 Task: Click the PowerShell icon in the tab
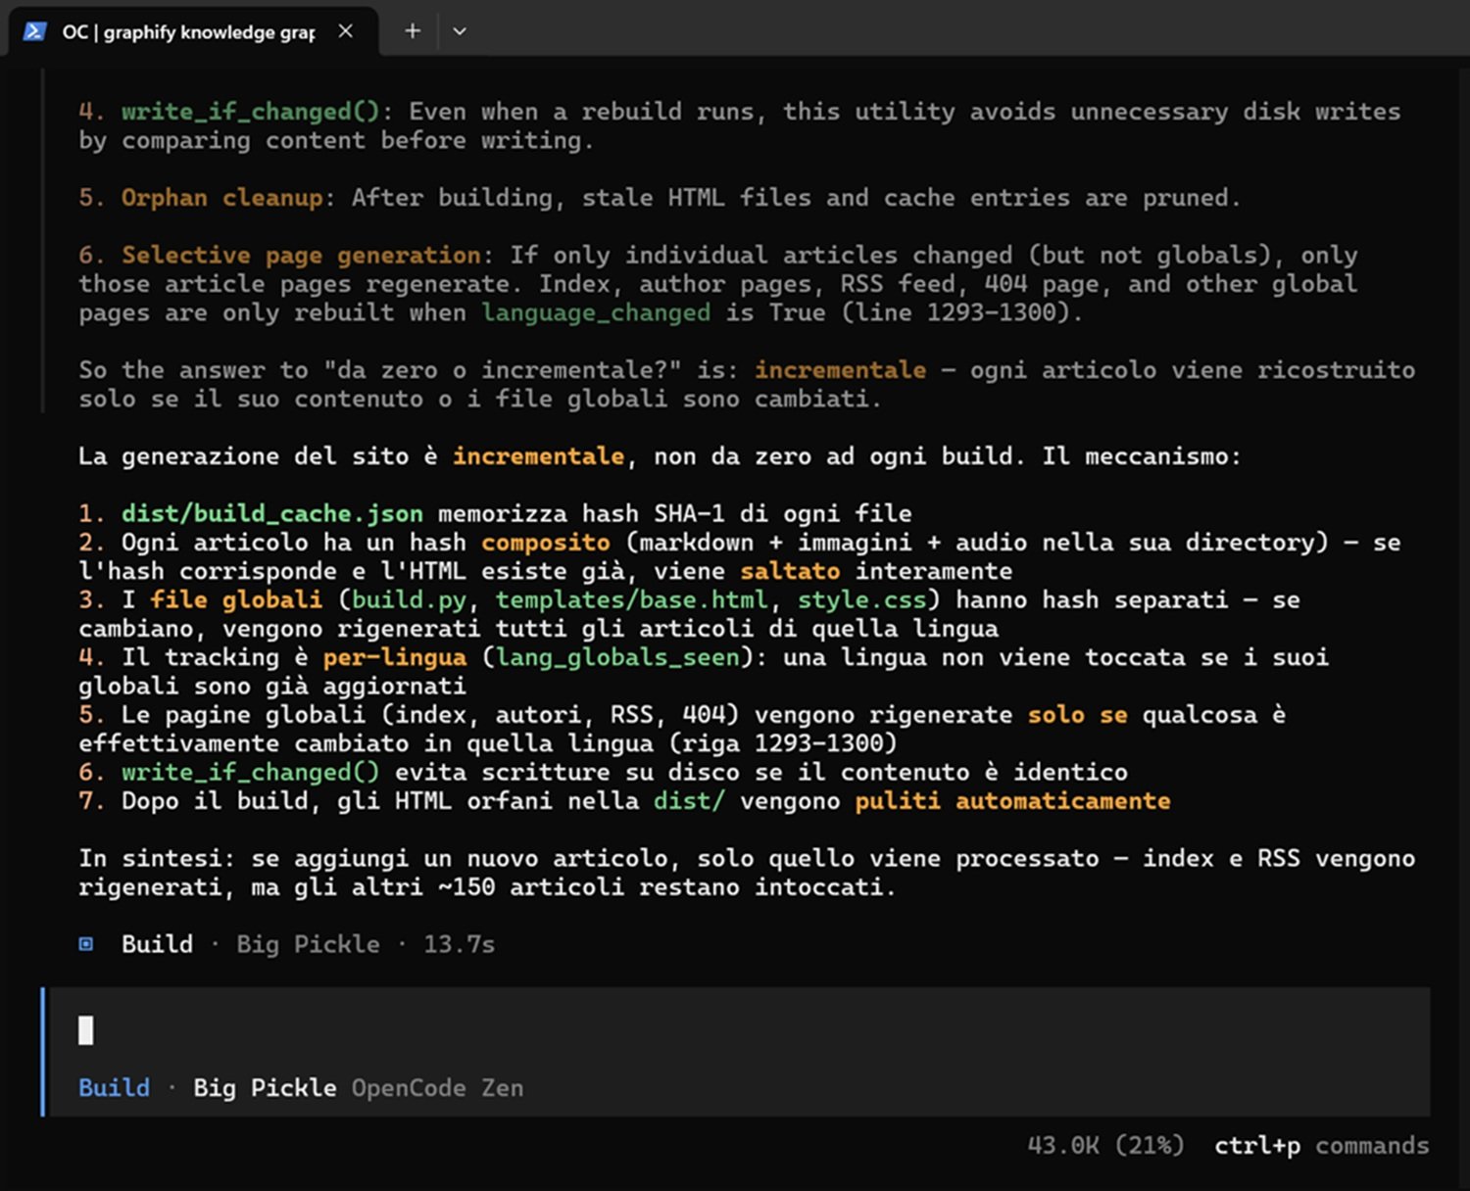click(34, 31)
